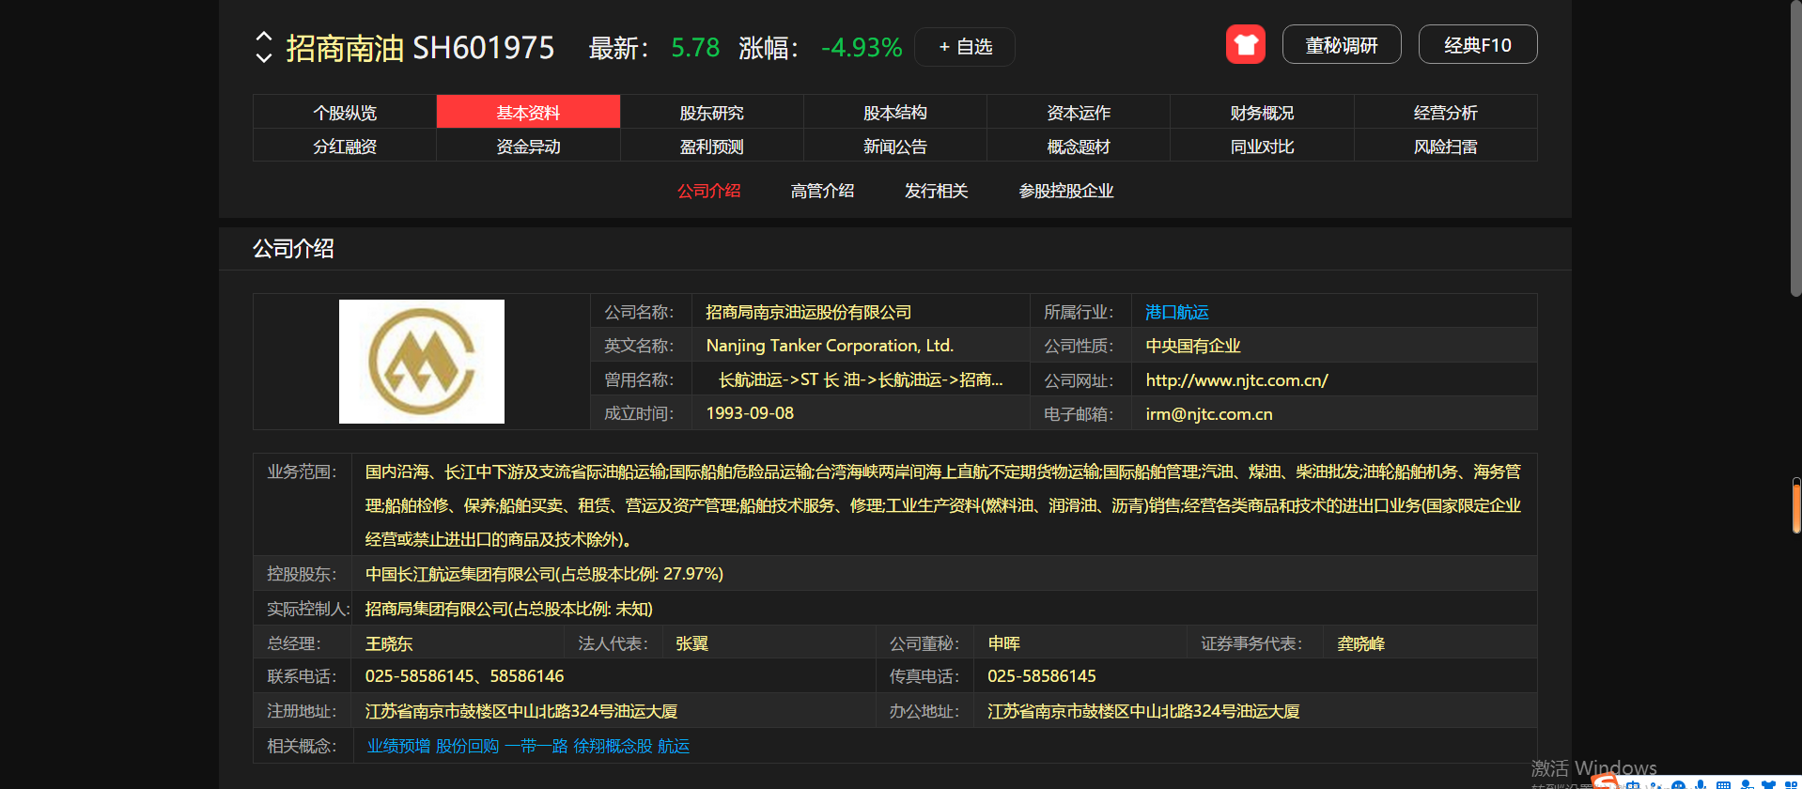Click the office address next to 办公地址

coord(1143,711)
